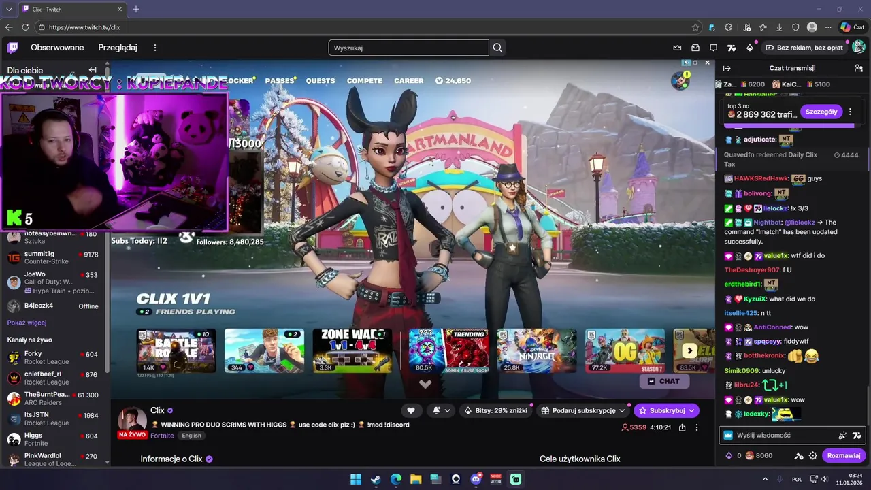871x490 pixels.
Task: Toggle stream notifications bell
Action: tap(436, 410)
